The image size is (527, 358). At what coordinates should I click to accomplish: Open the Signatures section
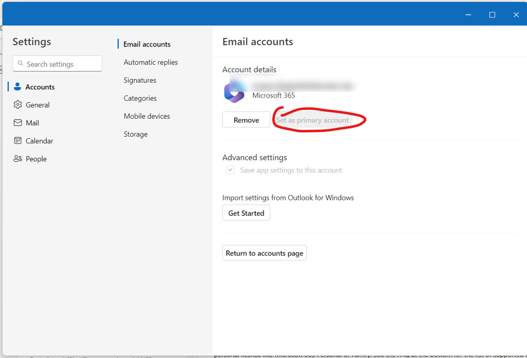click(x=140, y=80)
